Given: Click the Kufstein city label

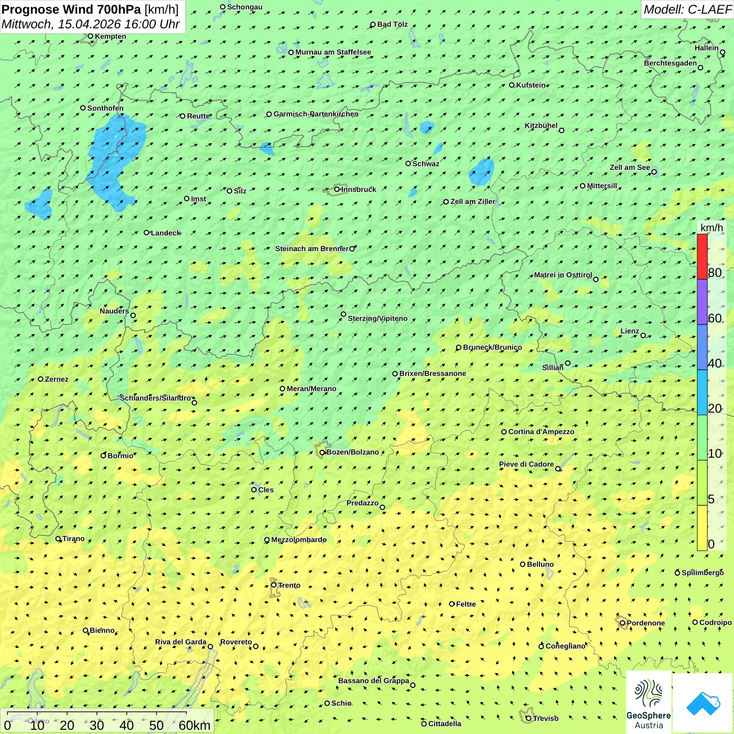Looking at the screenshot, I should click(531, 85).
